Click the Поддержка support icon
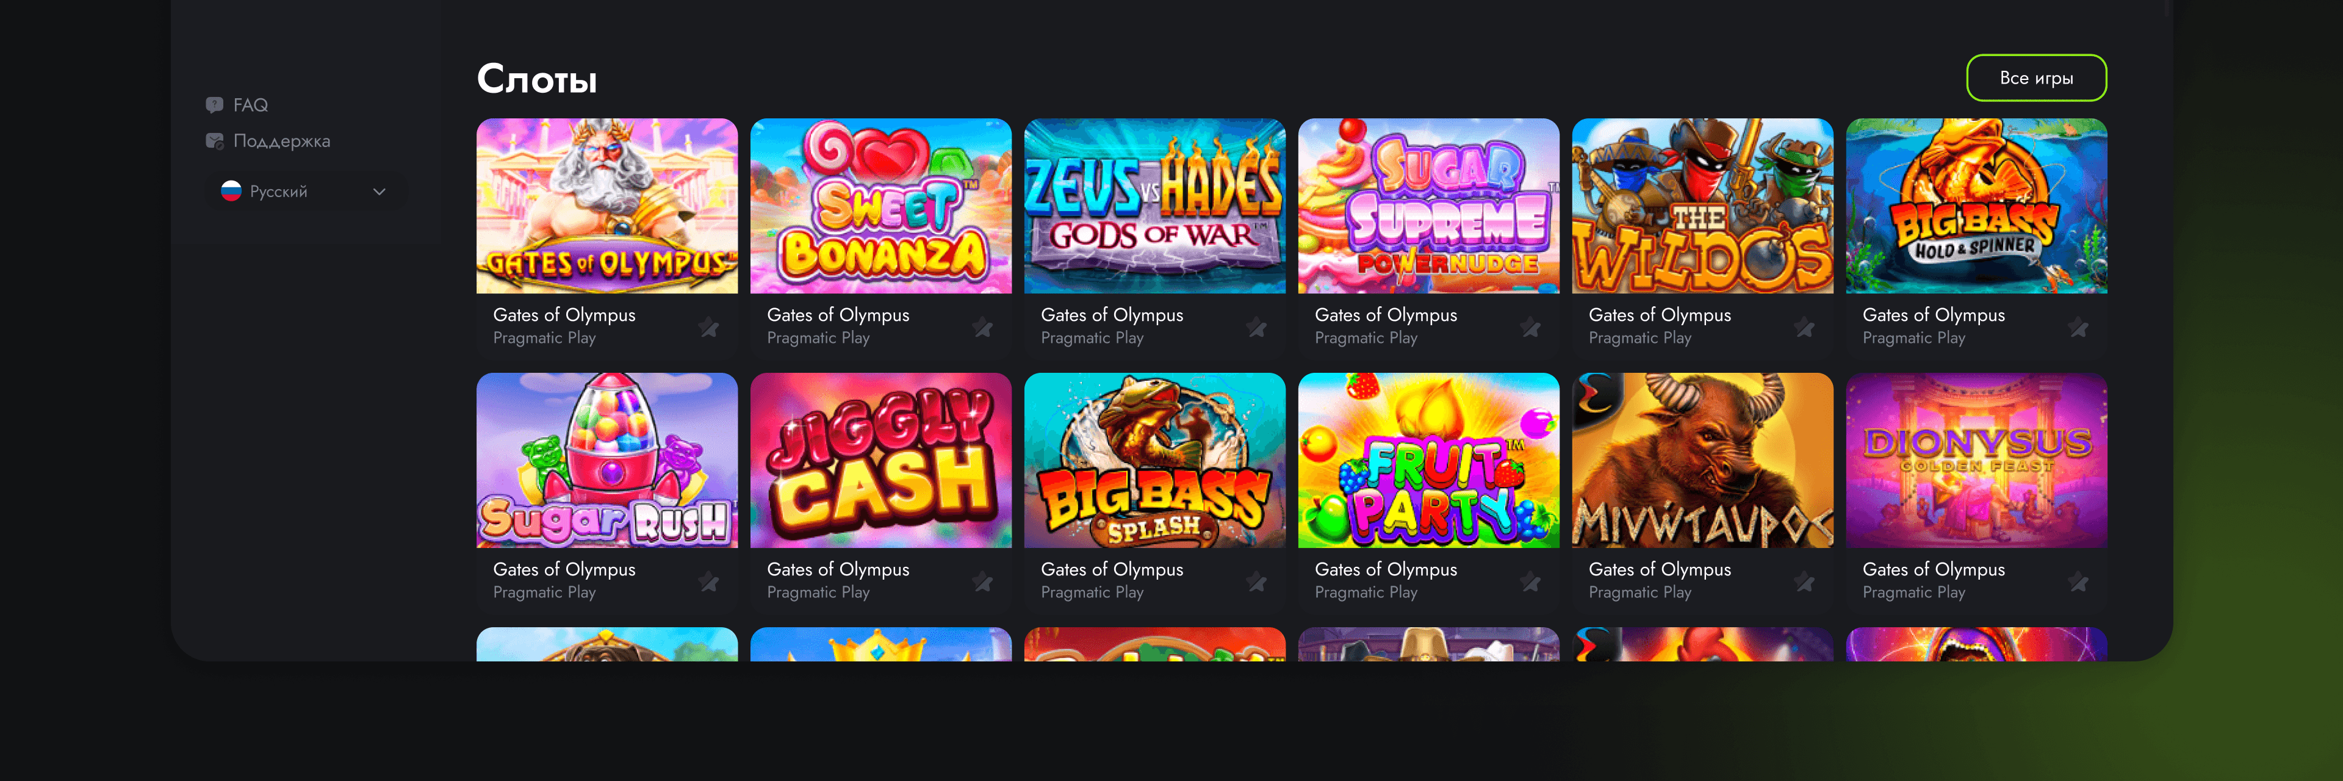 215,141
